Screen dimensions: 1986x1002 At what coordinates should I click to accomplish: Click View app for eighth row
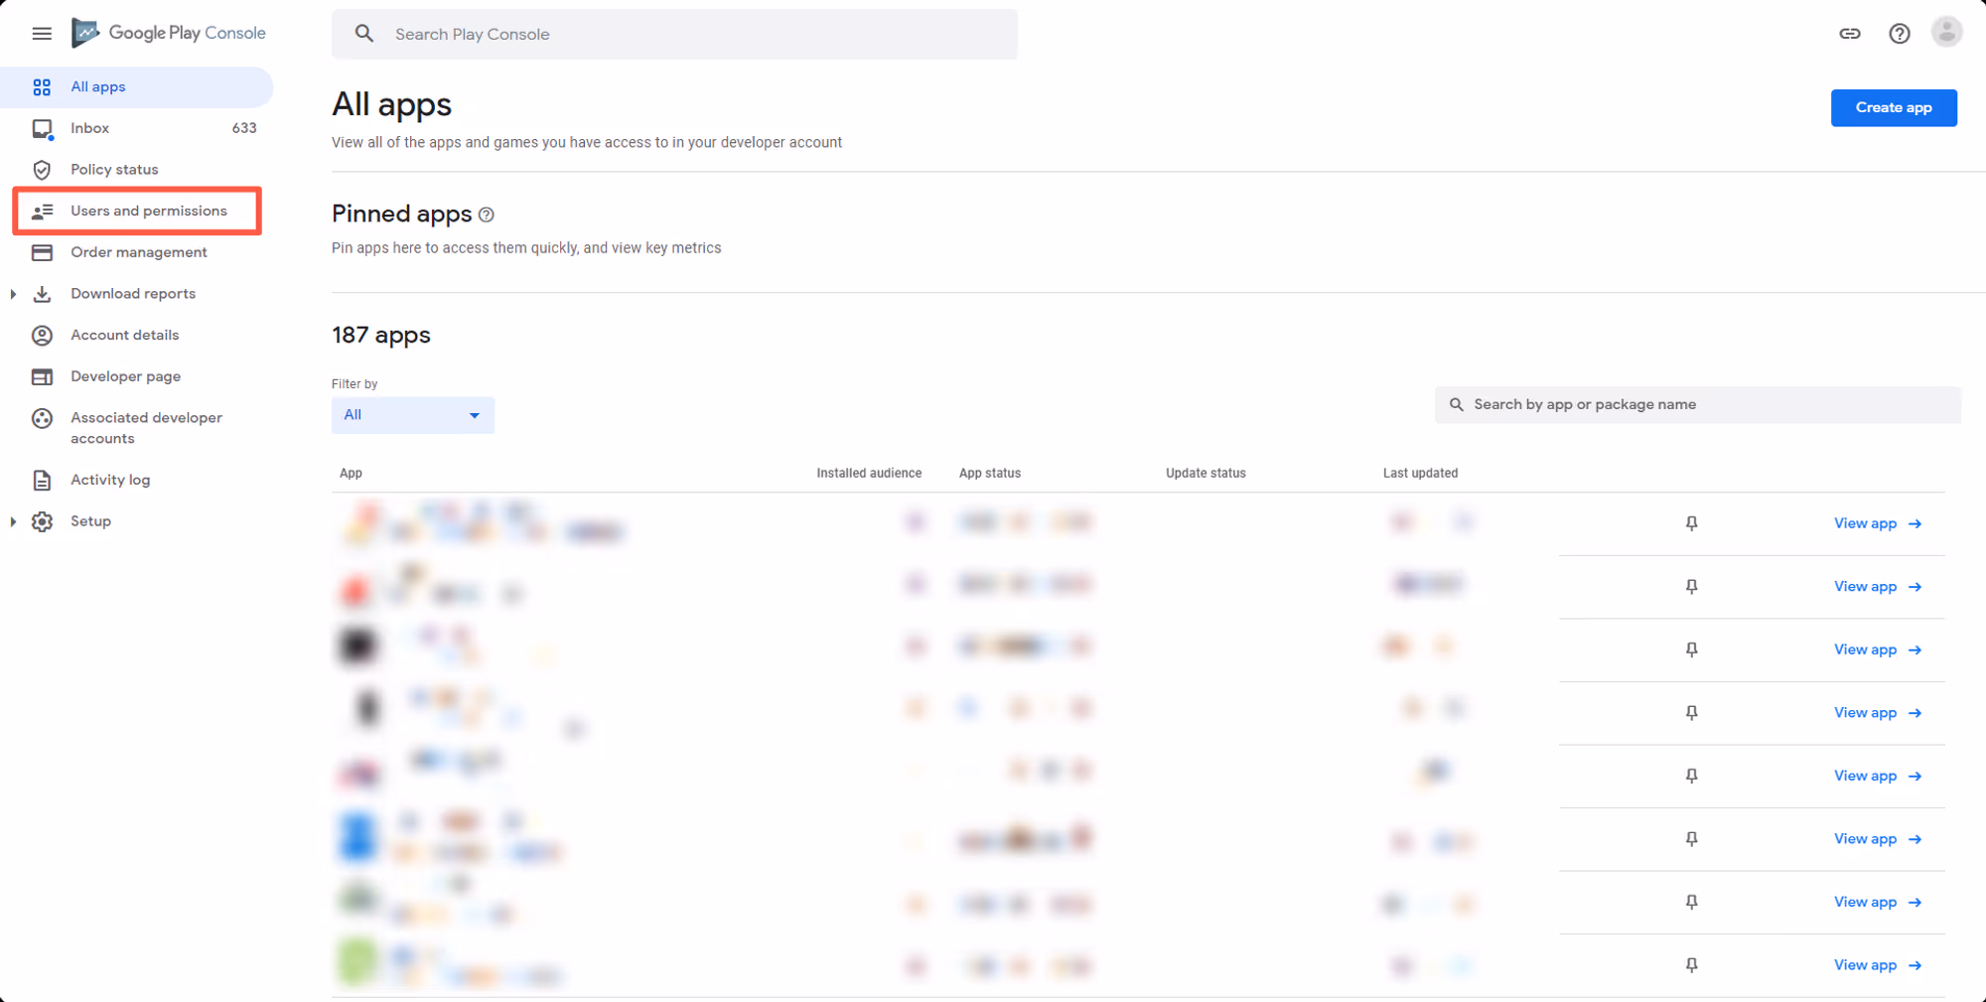click(x=1878, y=965)
